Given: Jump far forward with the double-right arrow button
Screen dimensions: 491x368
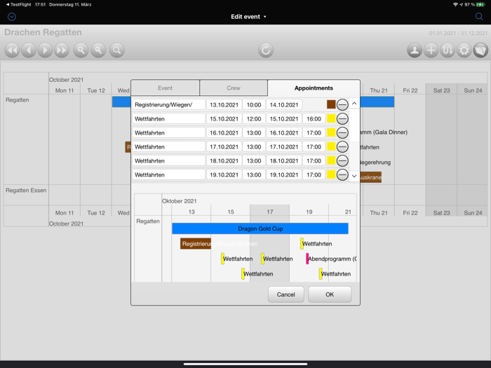Looking at the screenshot, I should (62, 50).
